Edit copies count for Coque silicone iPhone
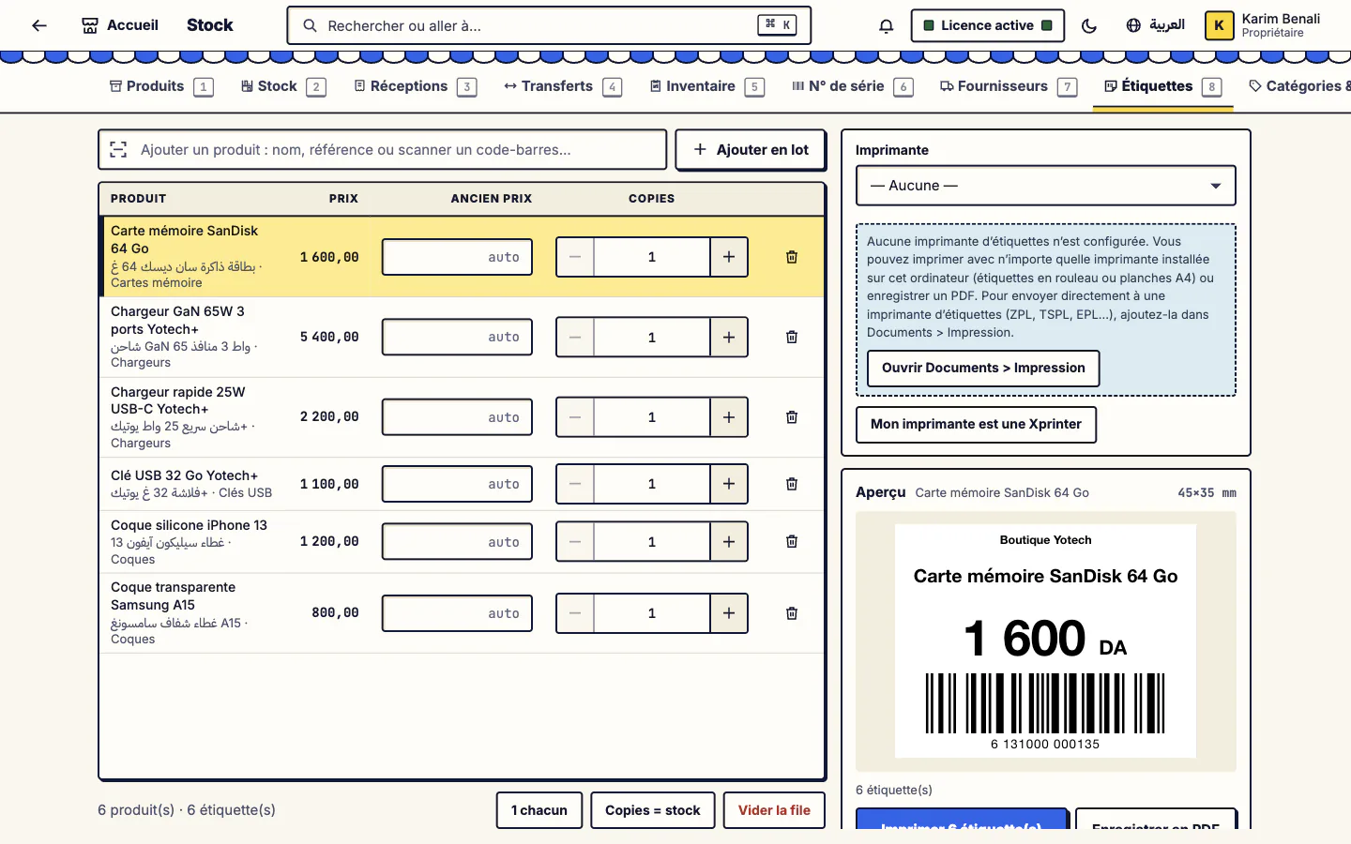This screenshot has width=1351, height=844. pos(652,542)
